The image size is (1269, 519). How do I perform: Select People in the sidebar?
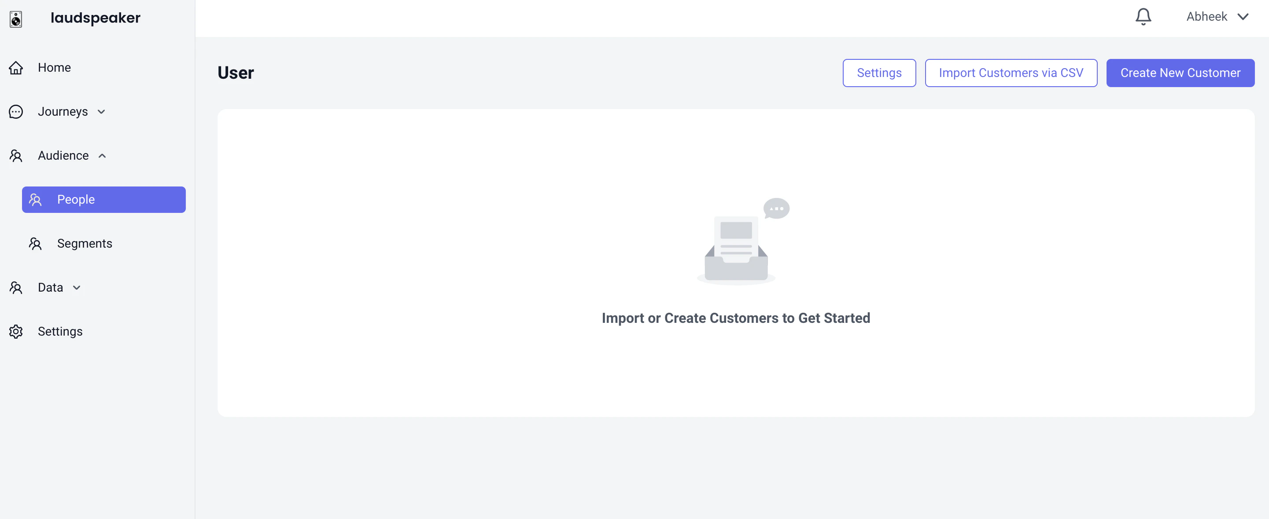pos(76,200)
